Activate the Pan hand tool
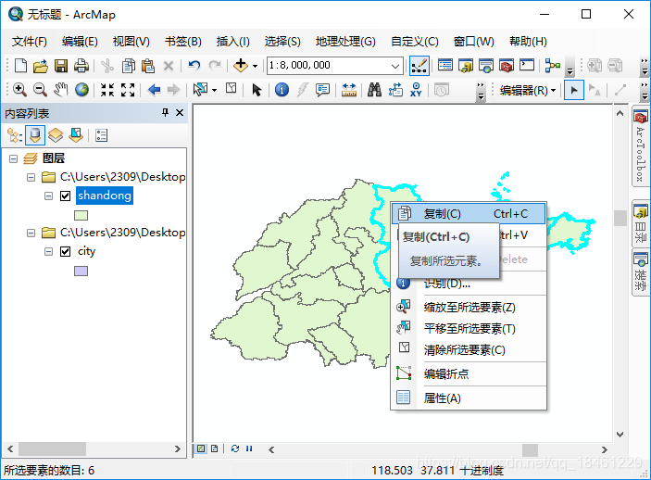Viewport: 651px width, 480px height. pyautogui.click(x=60, y=90)
